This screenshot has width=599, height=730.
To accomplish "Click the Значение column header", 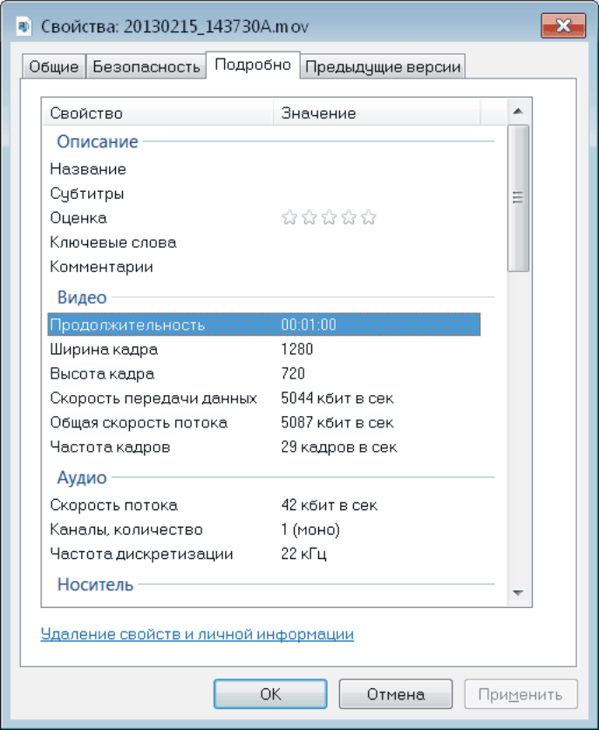I will tap(375, 113).
